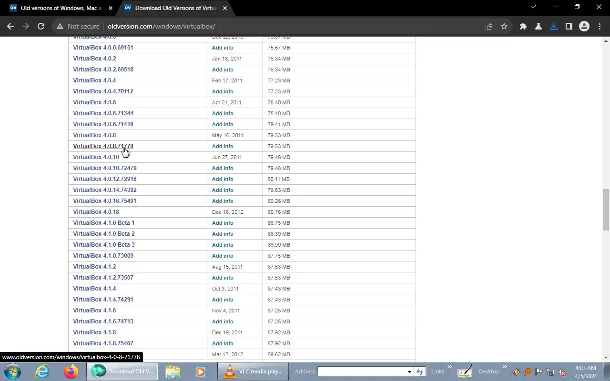Open VirtualBox 4.0.6.71416 link
This screenshot has width=610, height=381.
(103, 124)
